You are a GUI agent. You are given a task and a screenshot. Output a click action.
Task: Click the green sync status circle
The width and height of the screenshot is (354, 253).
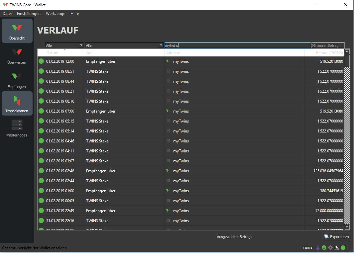click(343, 248)
